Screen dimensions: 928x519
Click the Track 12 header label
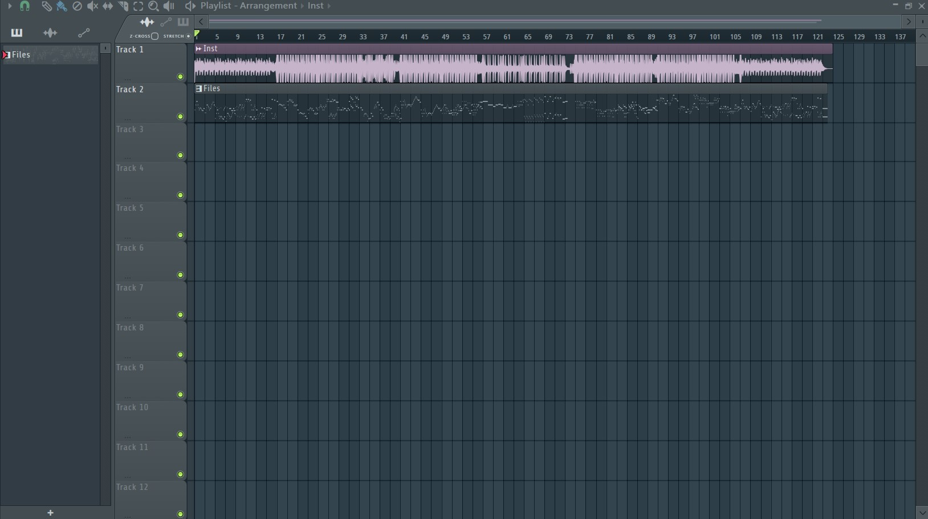[132, 487]
